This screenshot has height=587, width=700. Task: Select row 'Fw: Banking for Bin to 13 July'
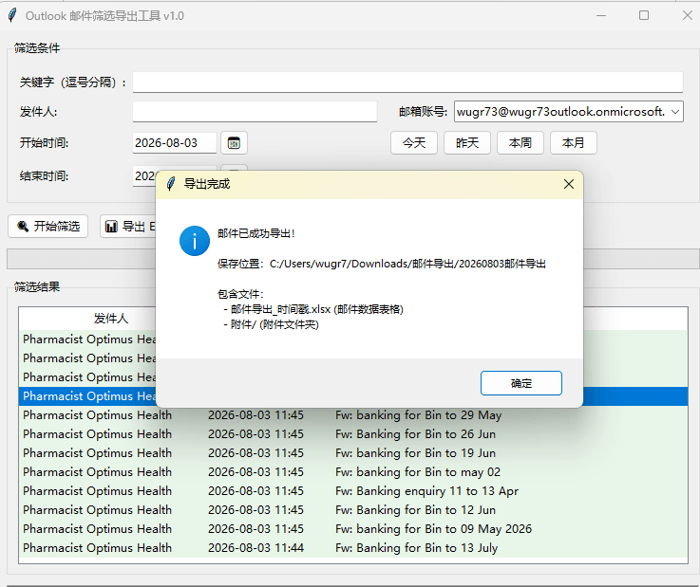point(353,548)
